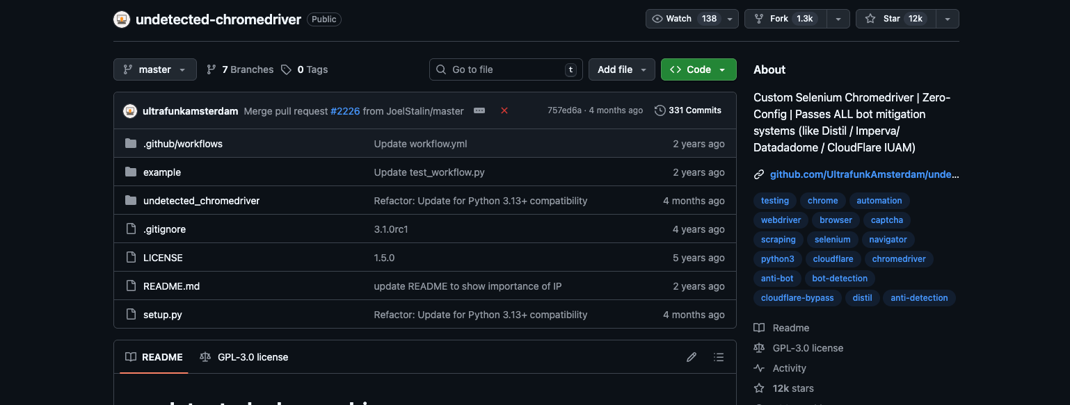Click the red failed-check X icon
The width and height of the screenshot is (1070, 405).
[x=504, y=110]
